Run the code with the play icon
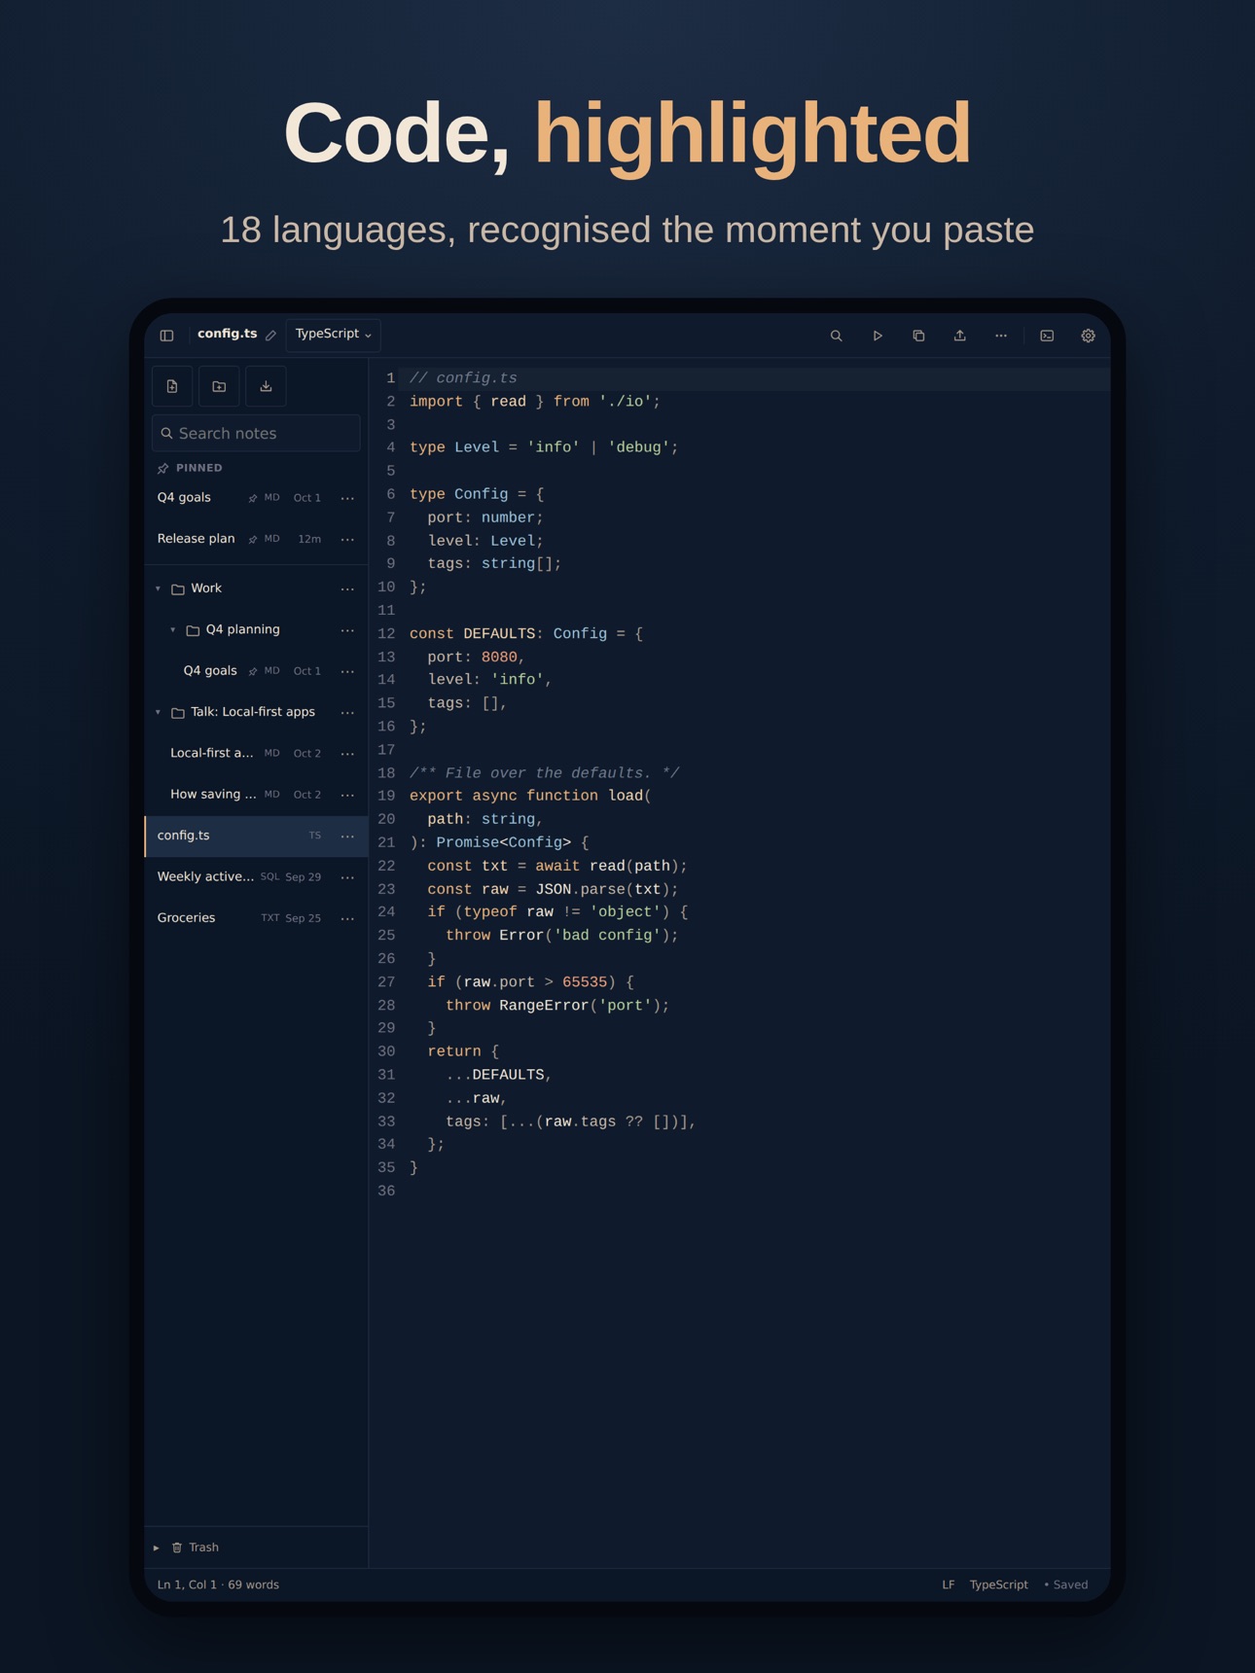Image resolution: width=1255 pixels, height=1673 pixels. [878, 336]
